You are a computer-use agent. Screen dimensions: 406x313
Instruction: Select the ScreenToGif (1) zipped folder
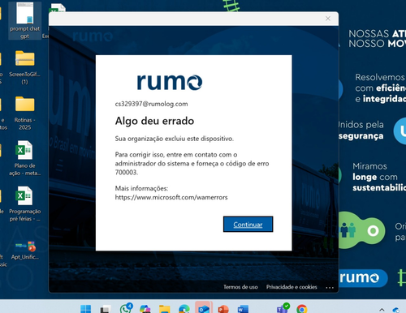[x=25, y=67]
